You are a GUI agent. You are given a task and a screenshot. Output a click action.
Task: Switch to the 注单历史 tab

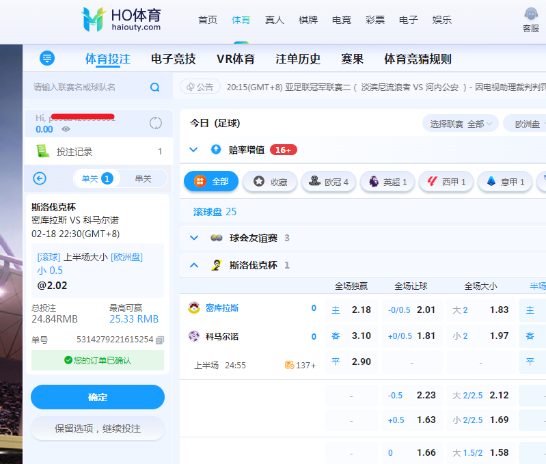tap(298, 59)
